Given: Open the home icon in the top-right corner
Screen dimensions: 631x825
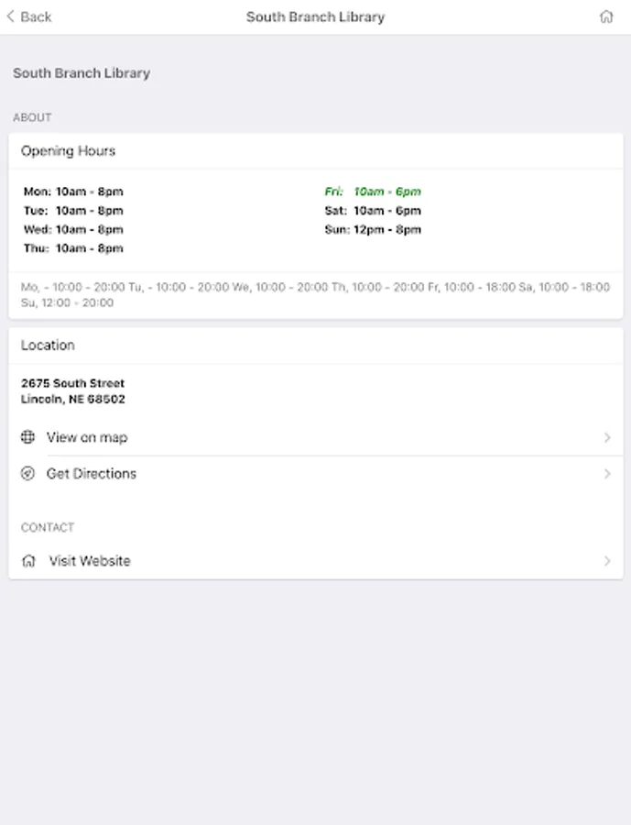Looking at the screenshot, I should (606, 16).
